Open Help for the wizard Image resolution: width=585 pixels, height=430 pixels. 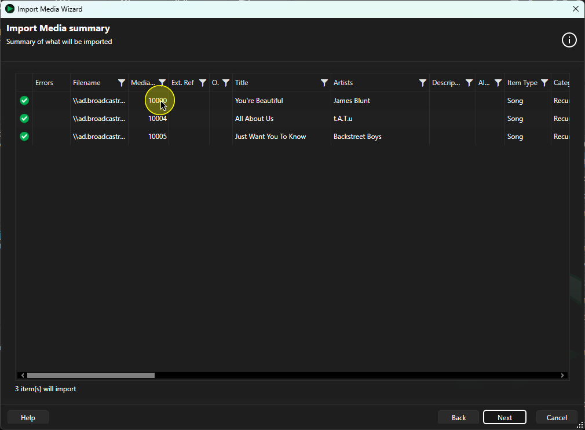(x=28, y=417)
